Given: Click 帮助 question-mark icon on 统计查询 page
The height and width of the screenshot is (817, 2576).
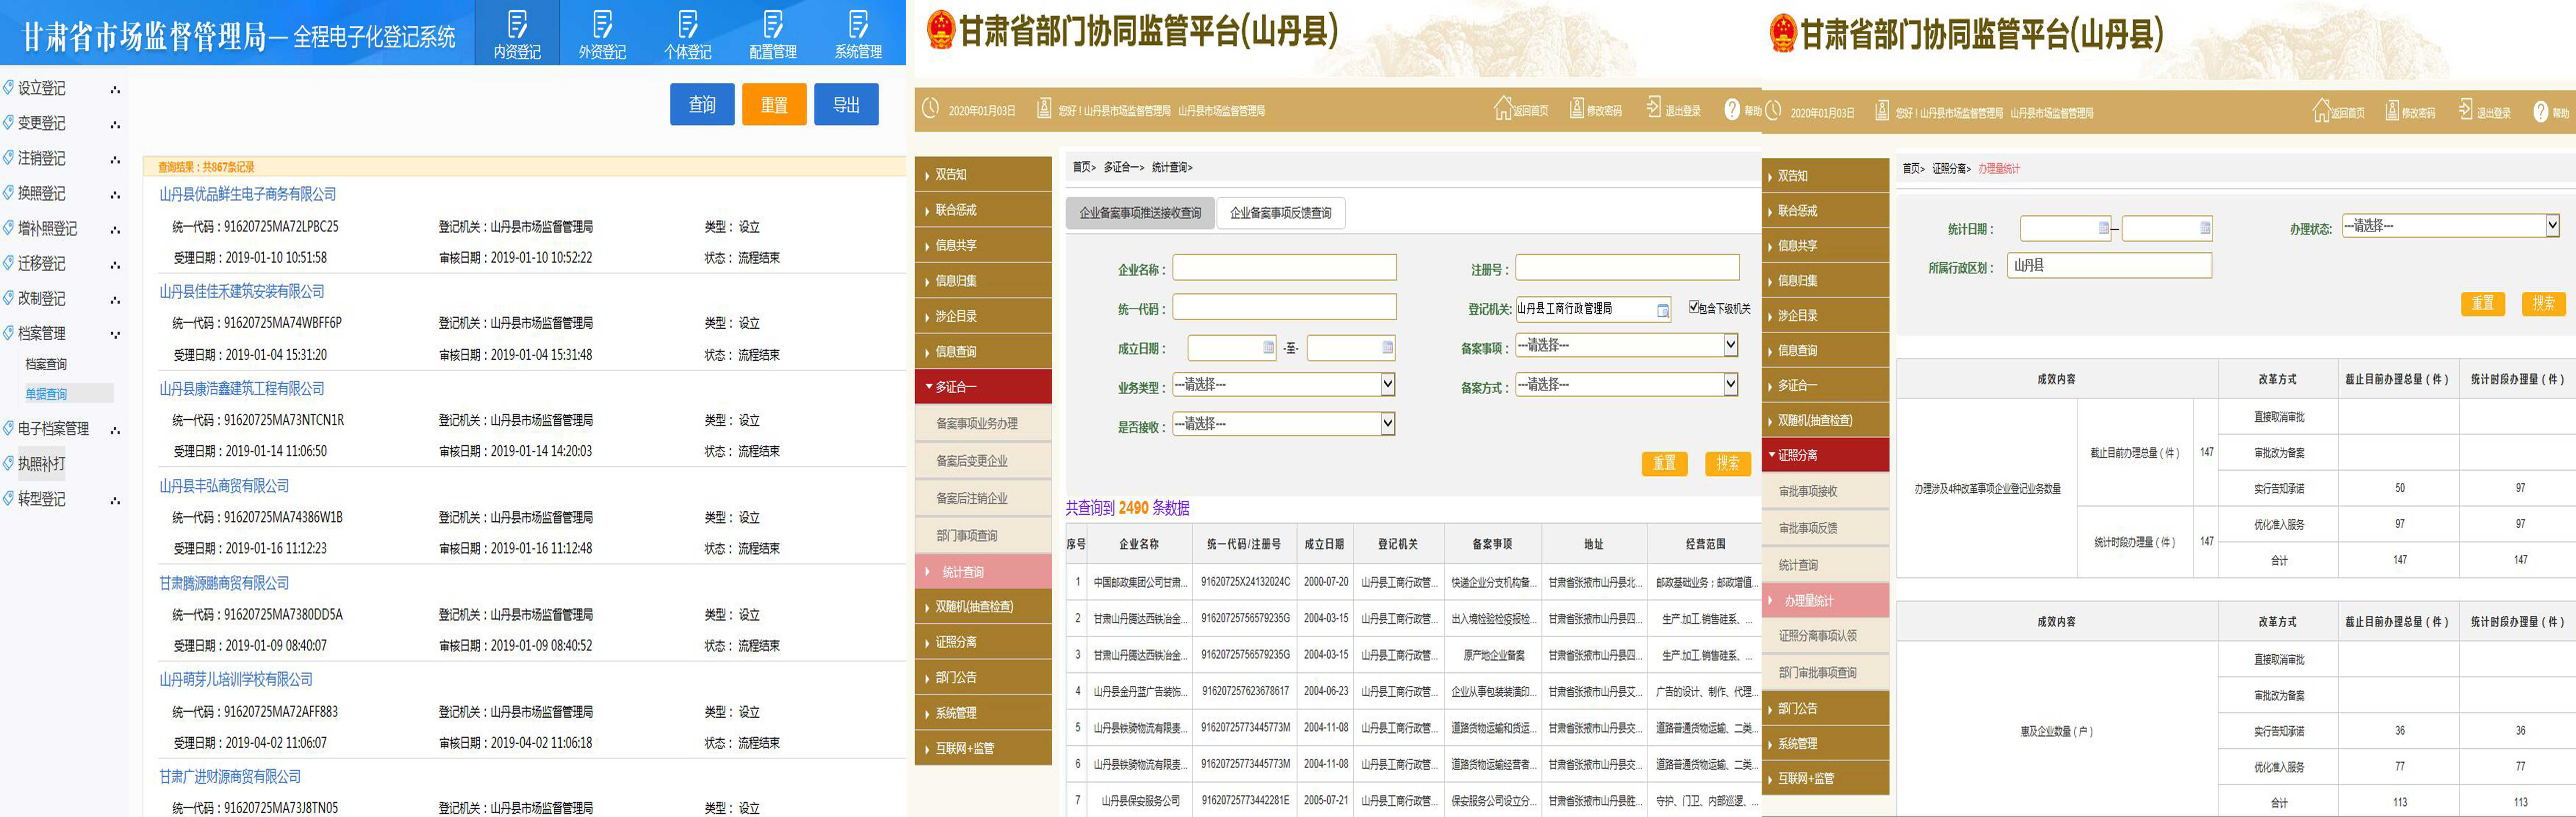Looking at the screenshot, I should click(1732, 109).
